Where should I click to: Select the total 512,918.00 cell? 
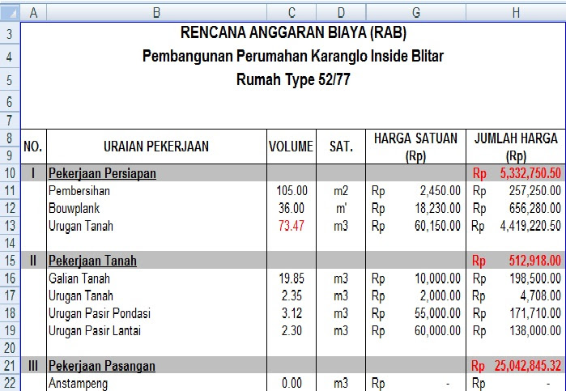[x=516, y=261]
